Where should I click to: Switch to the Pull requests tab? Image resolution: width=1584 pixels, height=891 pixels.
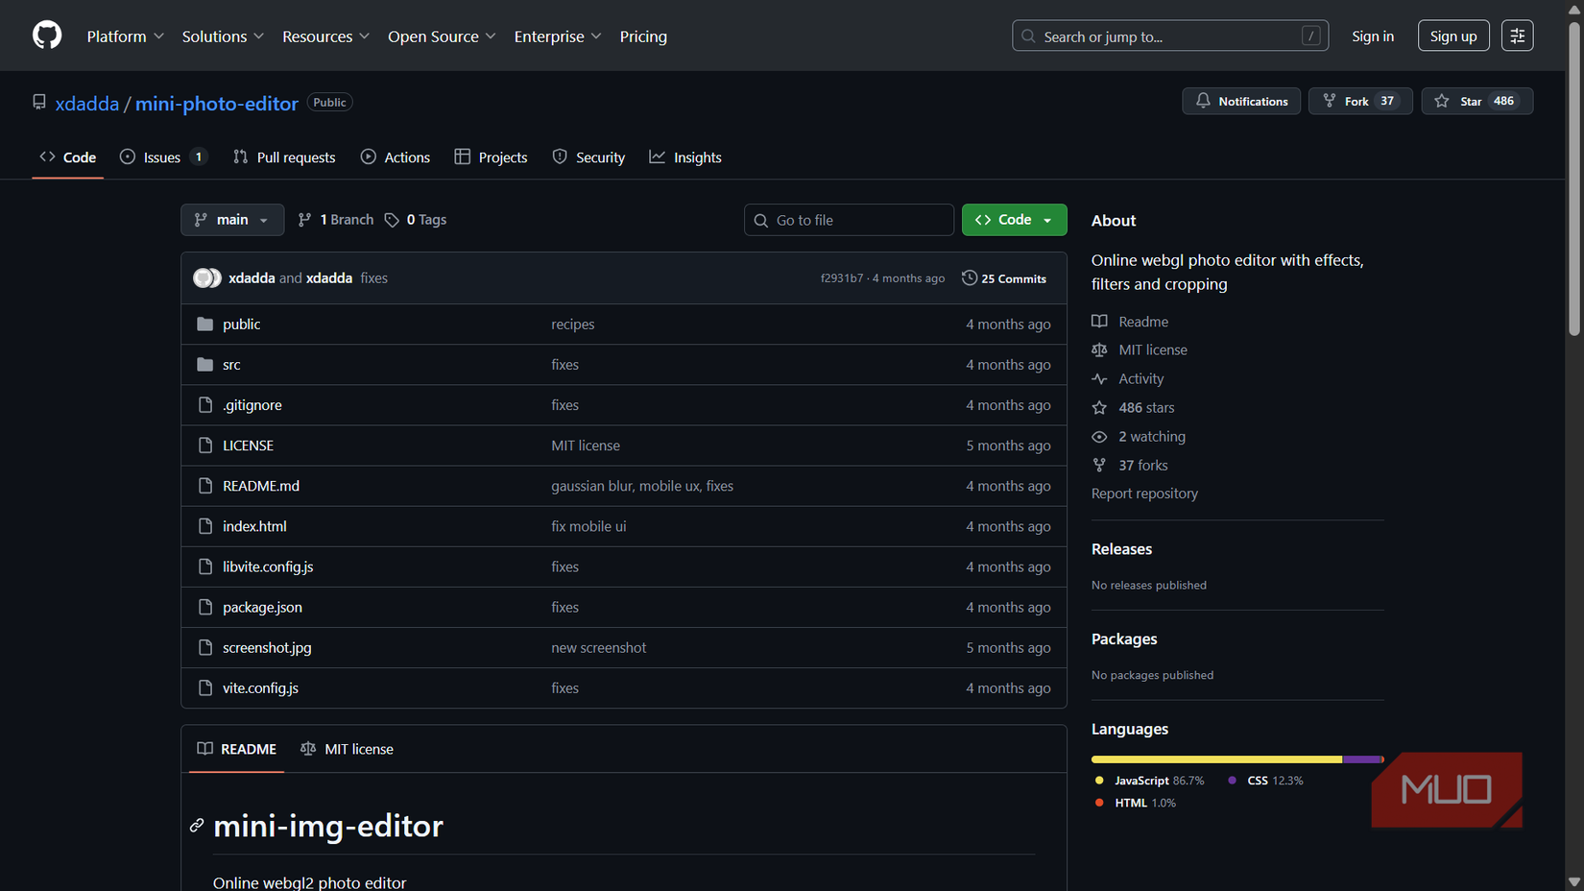(284, 157)
